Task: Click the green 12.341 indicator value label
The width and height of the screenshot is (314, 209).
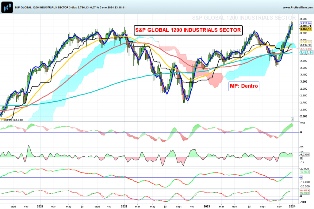Action: click(x=304, y=172)
